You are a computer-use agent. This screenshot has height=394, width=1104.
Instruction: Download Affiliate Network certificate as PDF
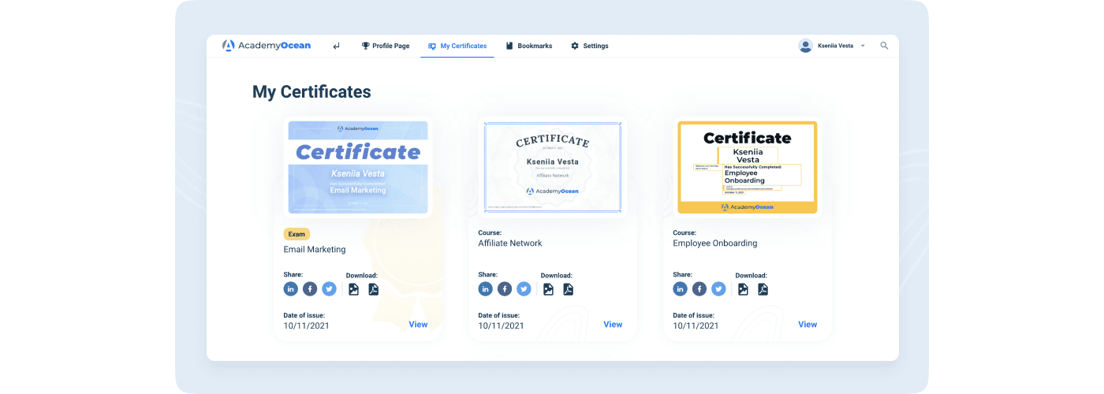(568, 289)
